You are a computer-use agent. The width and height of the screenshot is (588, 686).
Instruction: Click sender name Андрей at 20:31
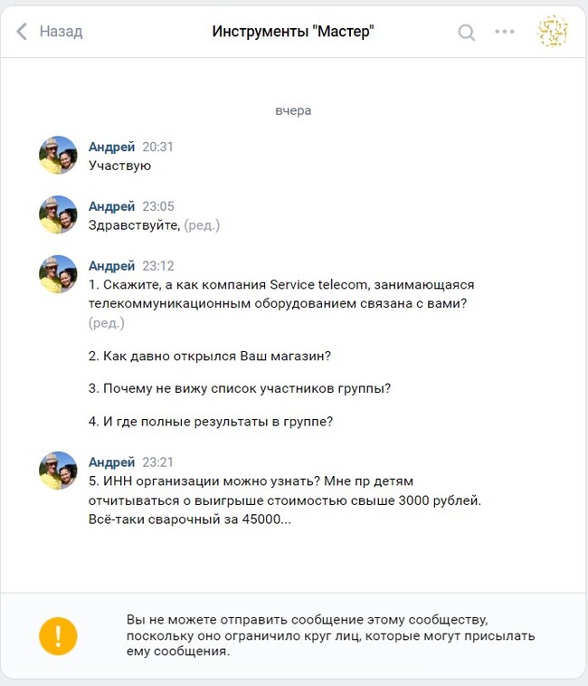tap(111, 147)
